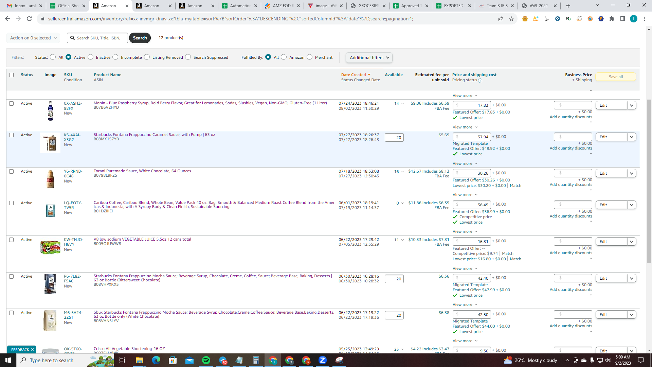The height and width of the screenshot is (367, 652).
Task: Open the new tab plus button
Action: [x=568, y=6]
